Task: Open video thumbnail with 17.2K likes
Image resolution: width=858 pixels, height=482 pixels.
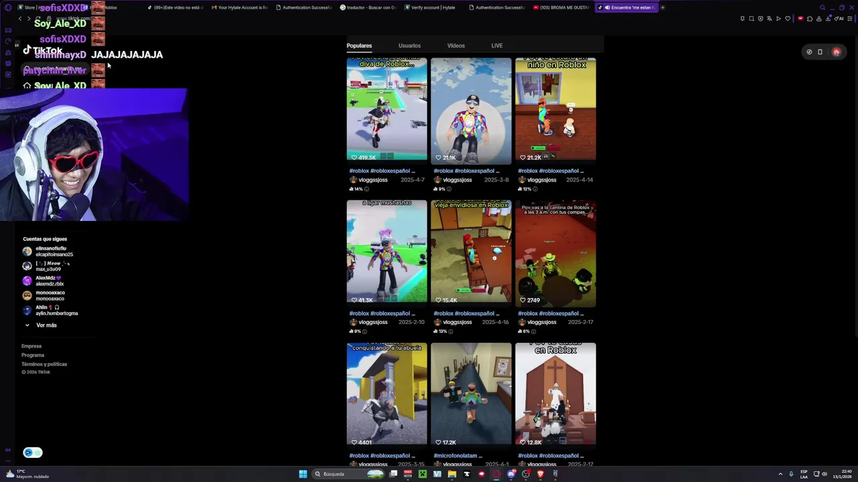Action: coord(471,394)
